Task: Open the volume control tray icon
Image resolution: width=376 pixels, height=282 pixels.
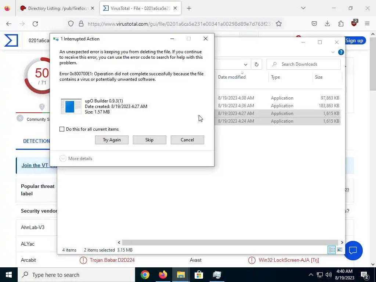Action: [329, 275]
